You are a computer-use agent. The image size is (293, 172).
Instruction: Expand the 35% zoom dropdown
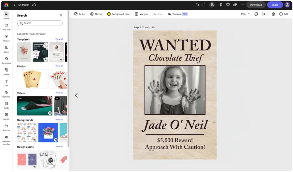click(249, 14)
